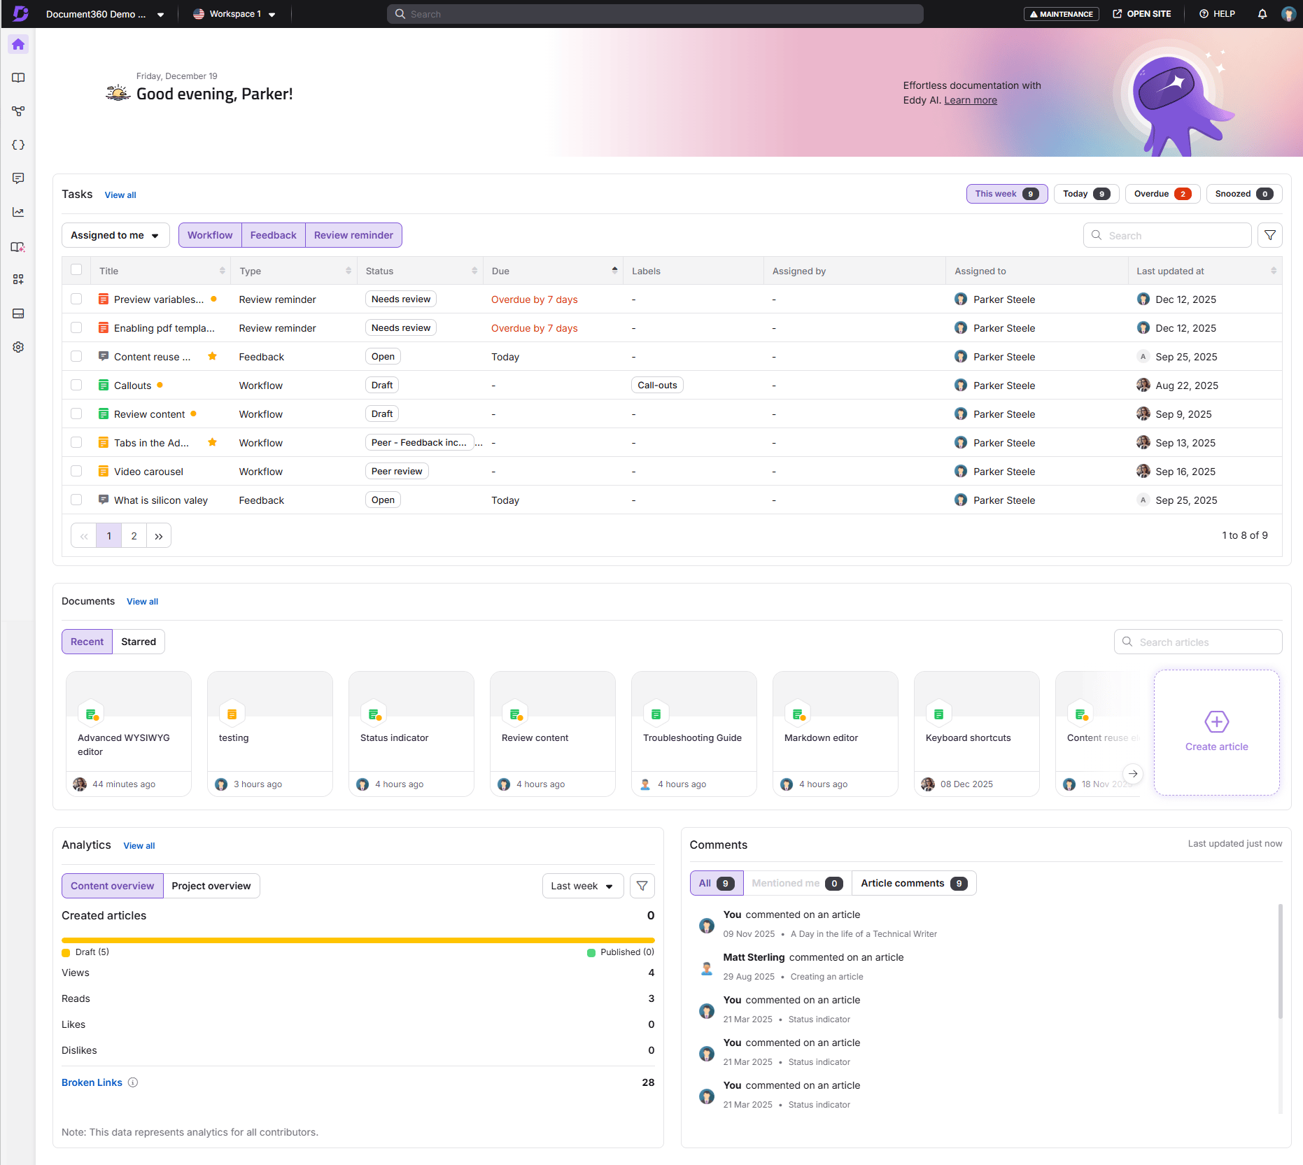Switch to the Article comments tab
Viewport: 1303px width, 1165px height.
[x=913, y=882]
